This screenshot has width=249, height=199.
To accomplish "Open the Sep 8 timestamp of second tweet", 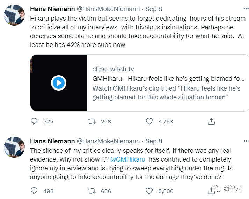I will click(154, 141).
